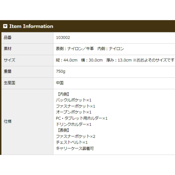Select the 【内側】 heading
The image size is (175, 175).
pos(63,94)
